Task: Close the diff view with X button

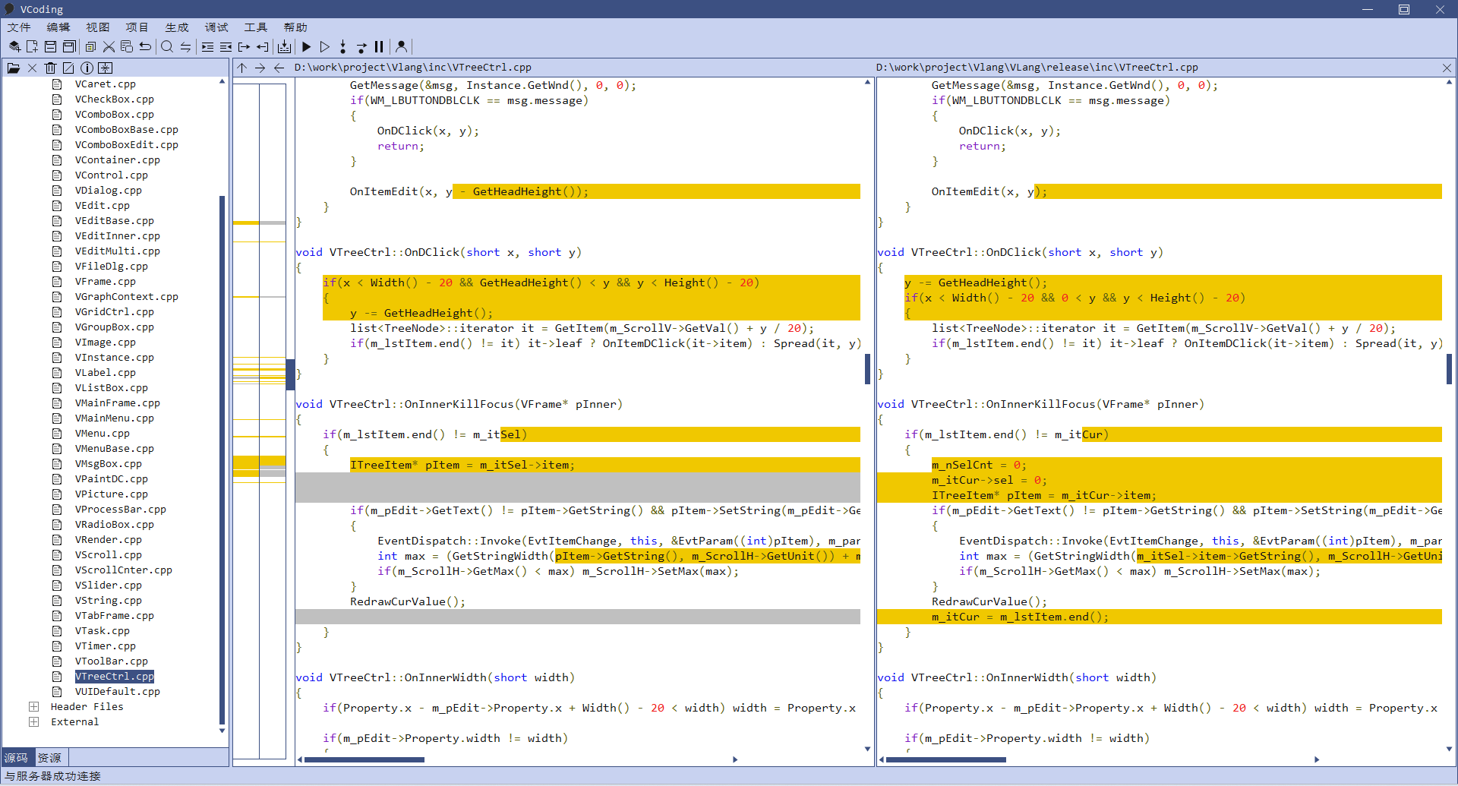Action: (x=1447, y=68)
